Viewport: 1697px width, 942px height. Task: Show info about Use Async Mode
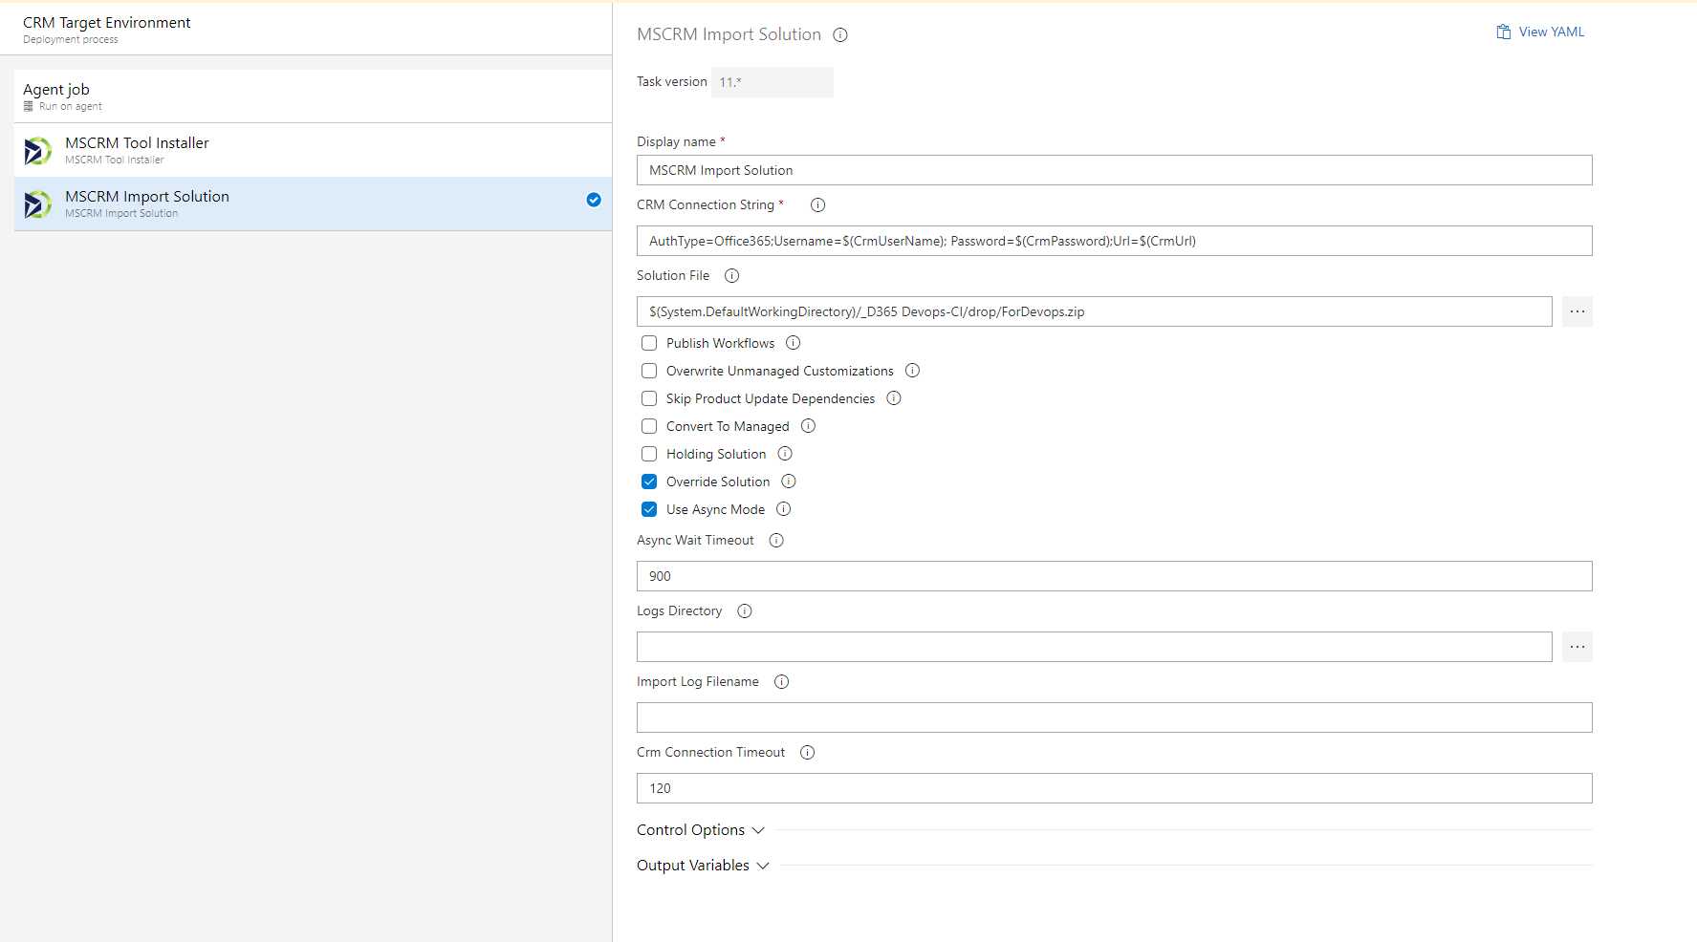783,509
